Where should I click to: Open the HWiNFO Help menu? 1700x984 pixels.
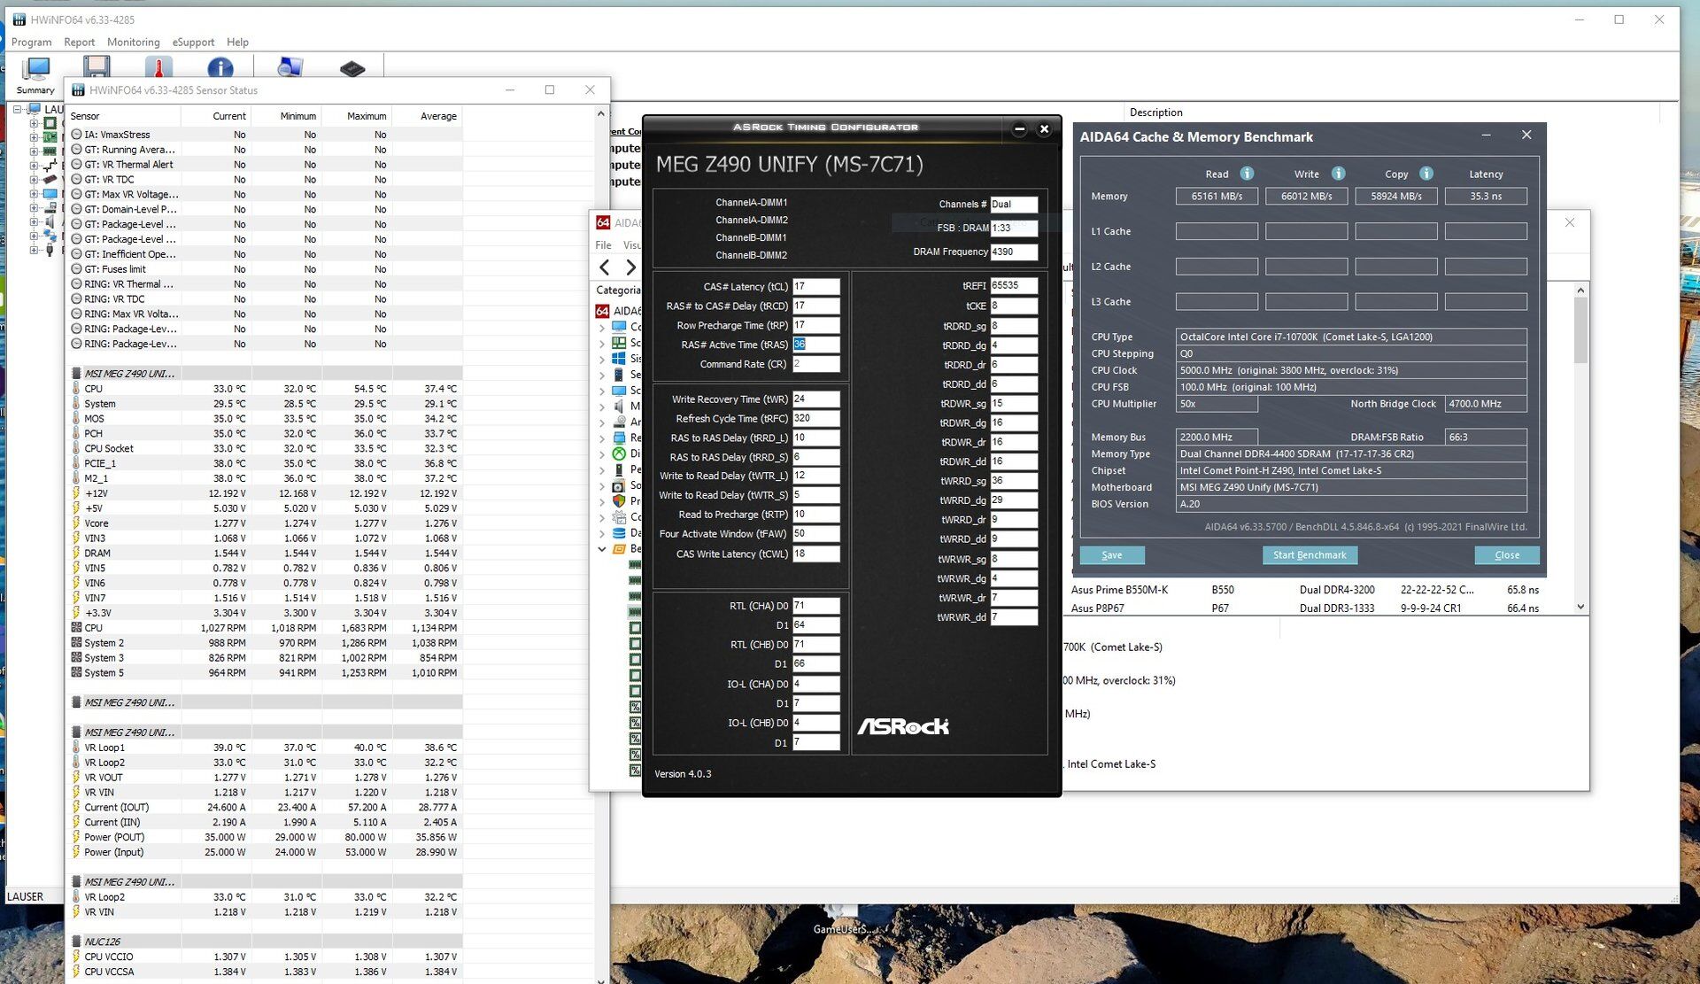click(237, 42)
